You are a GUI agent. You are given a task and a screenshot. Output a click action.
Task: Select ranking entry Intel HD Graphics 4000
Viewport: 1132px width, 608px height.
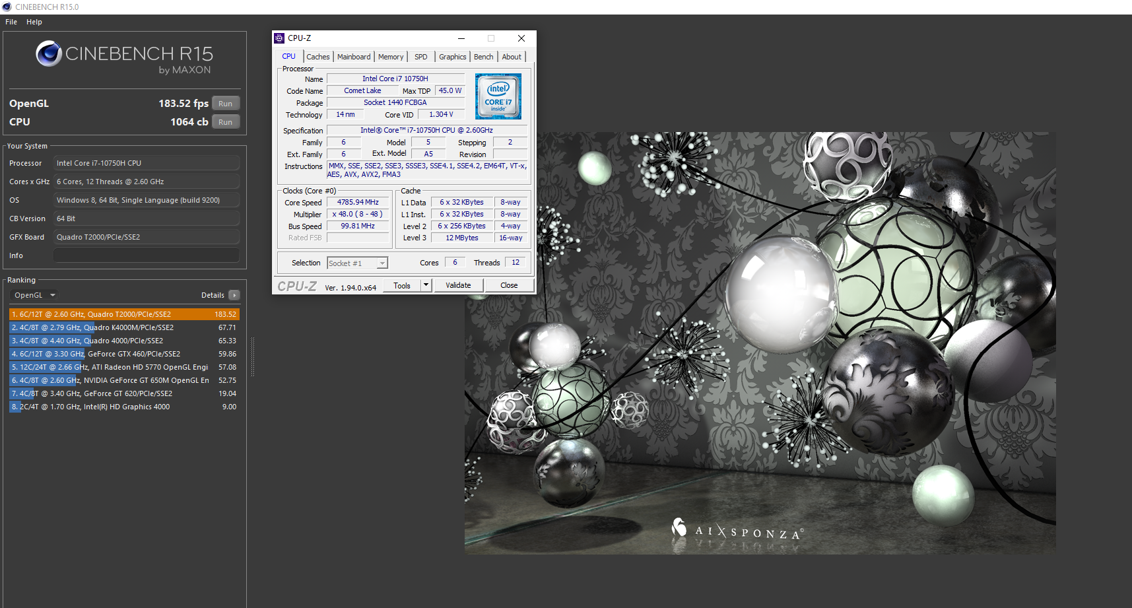(124, 407)
